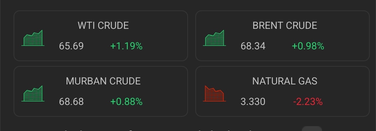Viewport: 376px width, 131px height.
Task: Click the red declining chart icon for Natural Gas
Action: pyautogui.click(x=214, y=93)
